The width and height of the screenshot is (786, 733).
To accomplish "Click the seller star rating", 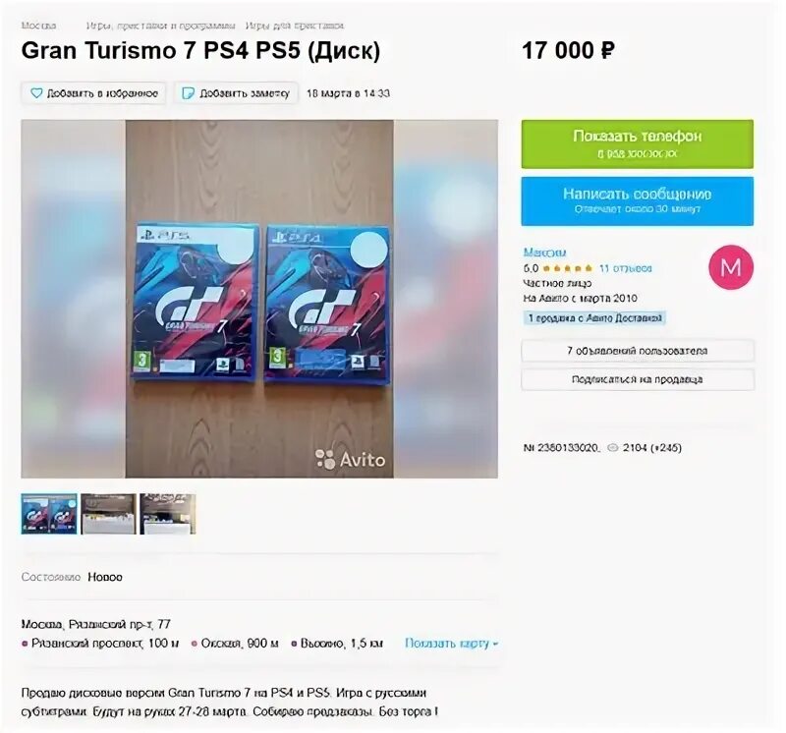I will click(567, 268).
